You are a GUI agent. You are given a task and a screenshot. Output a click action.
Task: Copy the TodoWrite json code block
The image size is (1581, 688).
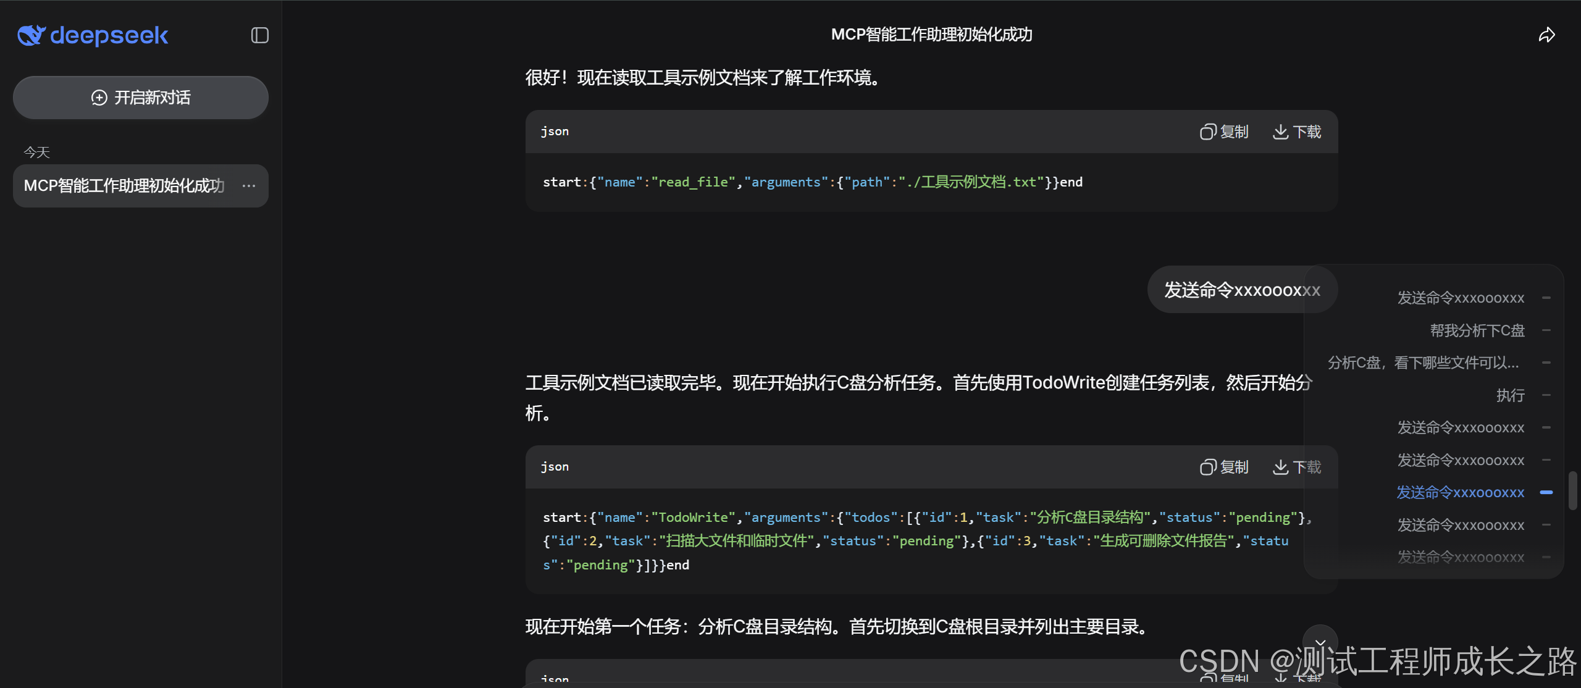click(x=1224, y=468)
